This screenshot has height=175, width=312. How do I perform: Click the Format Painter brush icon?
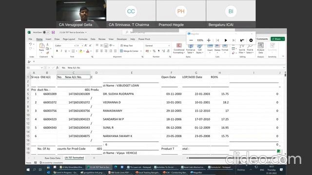pyautogui.click(x=47, y=52)
